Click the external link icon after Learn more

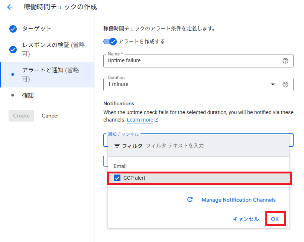[x=156, y=120]
